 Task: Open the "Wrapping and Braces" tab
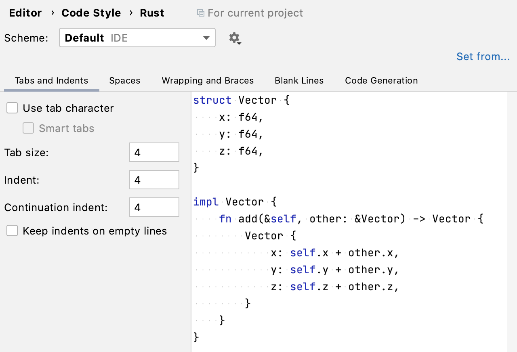tap(208, 80)
